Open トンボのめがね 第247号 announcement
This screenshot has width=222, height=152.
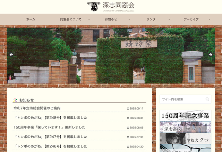coord(51,137)
